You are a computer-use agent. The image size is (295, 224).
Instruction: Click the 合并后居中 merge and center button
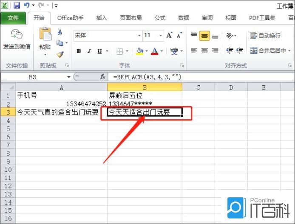pyautogui.click(x=268, y=50)
